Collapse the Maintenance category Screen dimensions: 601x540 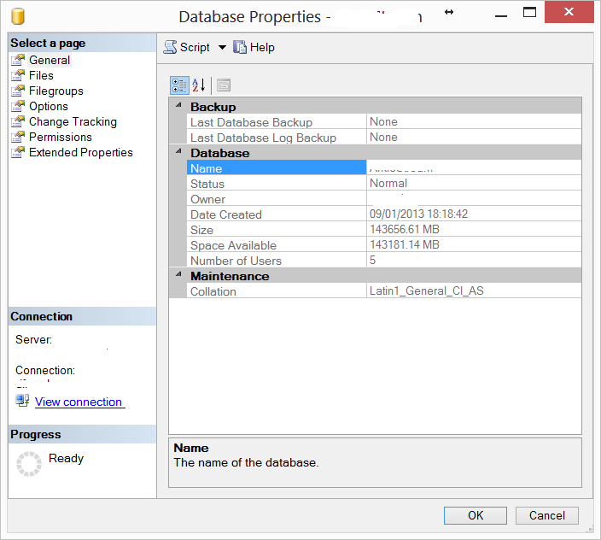coord(178,274)
